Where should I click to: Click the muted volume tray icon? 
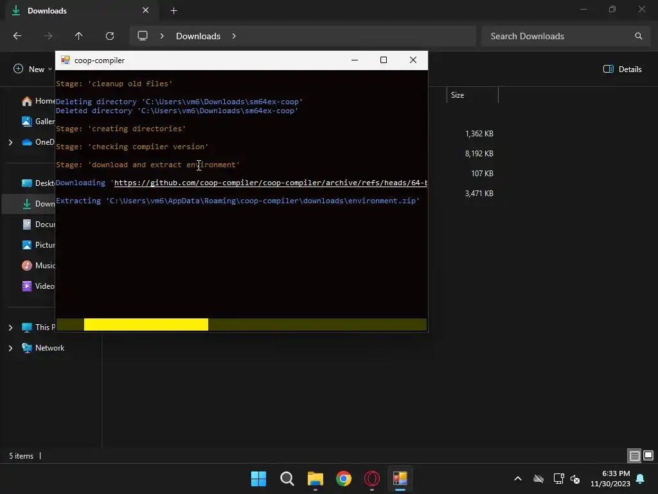pos(575,479)
